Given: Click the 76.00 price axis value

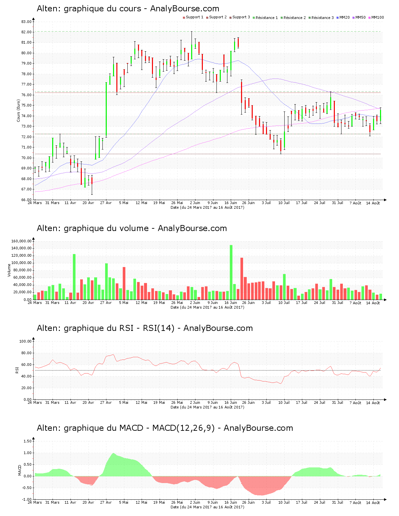Looking at the screenshot, I should (26, 95).
